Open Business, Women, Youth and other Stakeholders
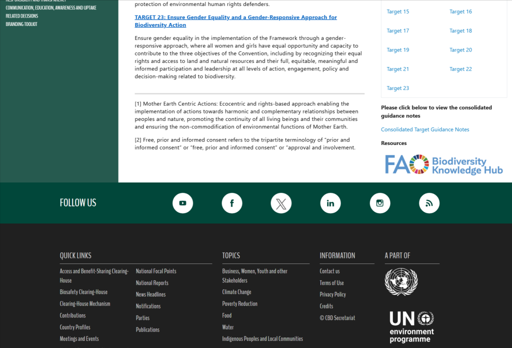Viewport: 512px width, 348px height. pyautogui.click(x=254, y=276)
